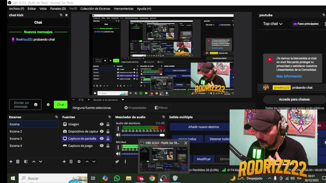
Task: Zoom in the preview with plus icon
Action: (x=89, y=100)
